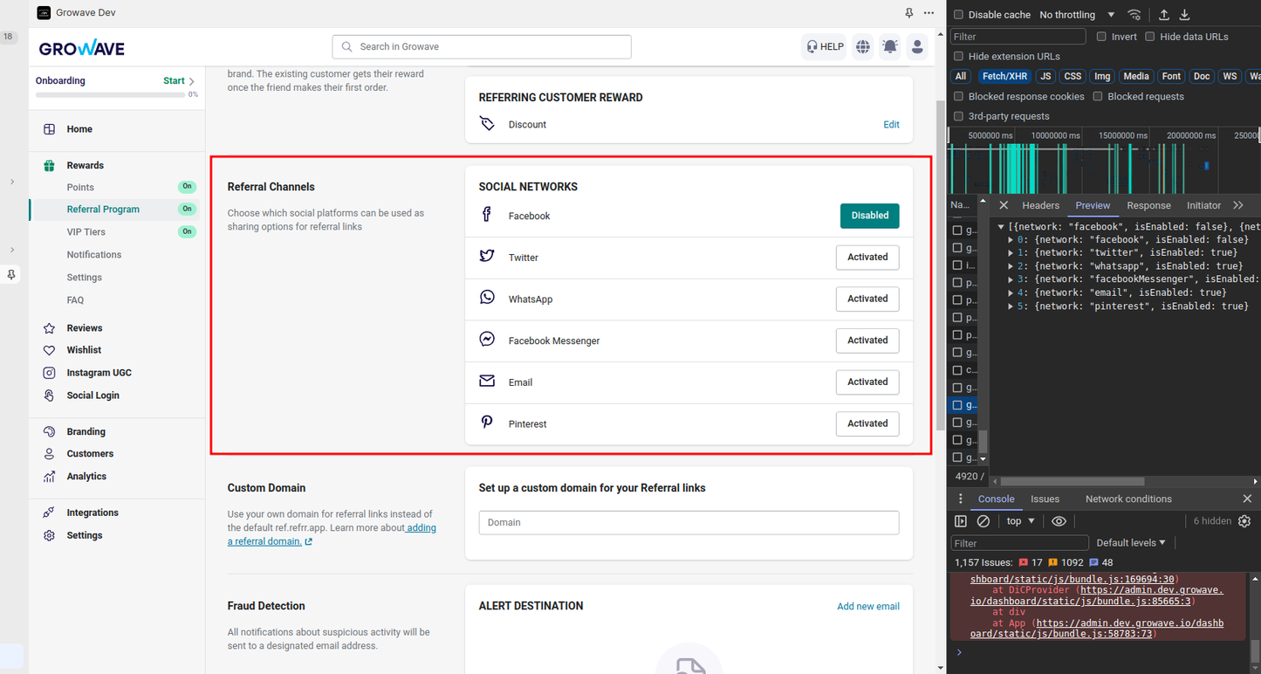Open the Reviews star icon
The image size is (1261, 674).
click(x=50, y=328)
